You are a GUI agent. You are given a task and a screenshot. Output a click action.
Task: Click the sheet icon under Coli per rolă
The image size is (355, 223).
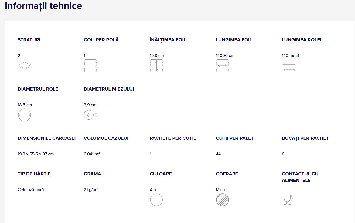90,66
